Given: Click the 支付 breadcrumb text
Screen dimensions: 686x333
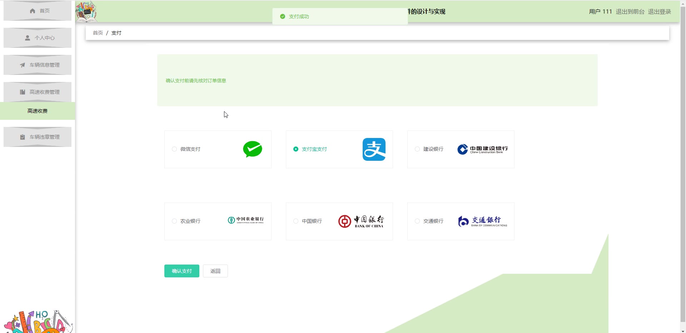Looking at the screenshot, I should [116, 33].
